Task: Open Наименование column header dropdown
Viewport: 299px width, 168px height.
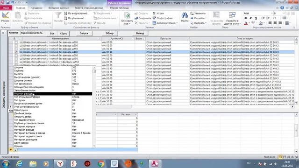Action: 100,39
